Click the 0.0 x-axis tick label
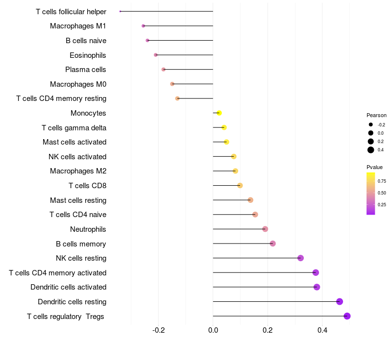Image resolution: width=392 pixels, height=343 pixels. pyautogui.click(x=213, y=330)
